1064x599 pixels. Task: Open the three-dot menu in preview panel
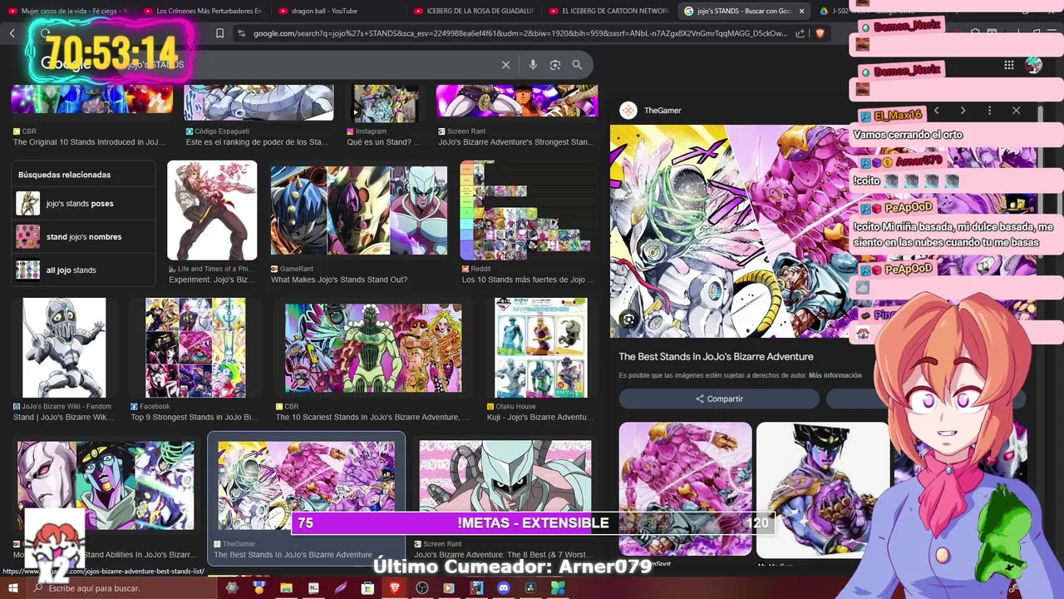coord(989,110)
